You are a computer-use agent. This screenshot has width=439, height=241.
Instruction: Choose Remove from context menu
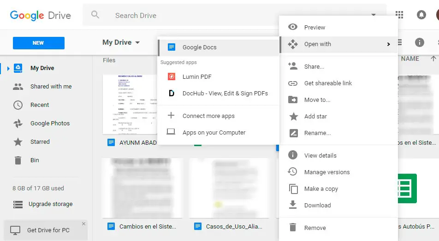[x=338, y=228]
